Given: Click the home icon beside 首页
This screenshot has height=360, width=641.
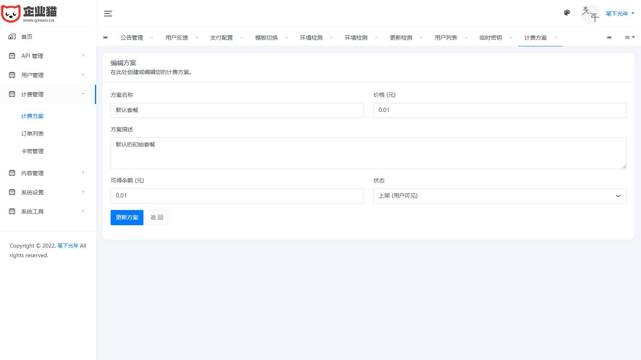Looking at the screenshot, I should click(12, 37).
